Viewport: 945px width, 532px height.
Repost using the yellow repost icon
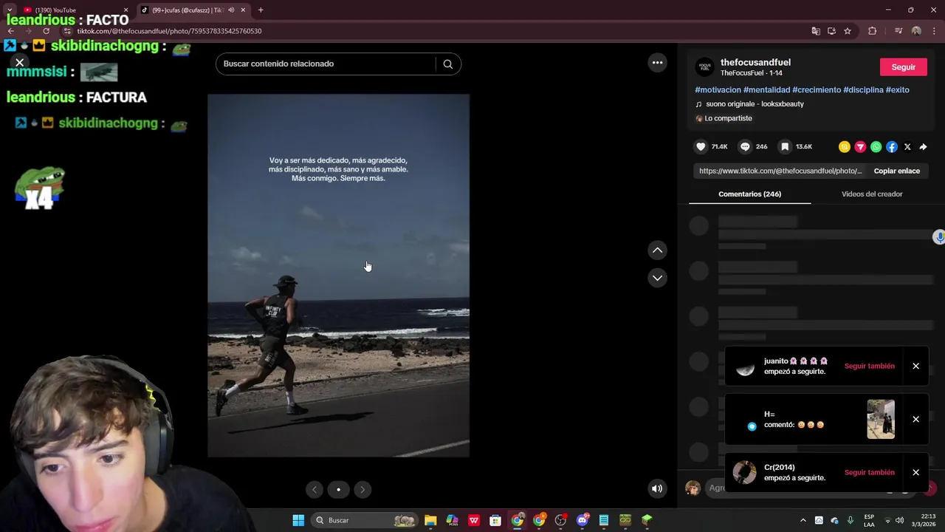tap(845, 147)
